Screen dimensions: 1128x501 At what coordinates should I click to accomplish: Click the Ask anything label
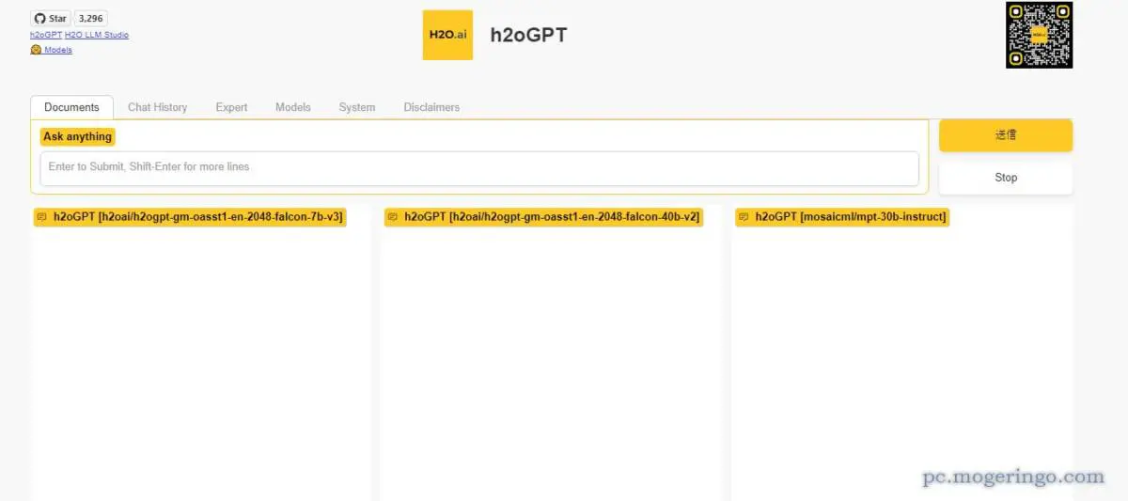(x=77, y=136)
